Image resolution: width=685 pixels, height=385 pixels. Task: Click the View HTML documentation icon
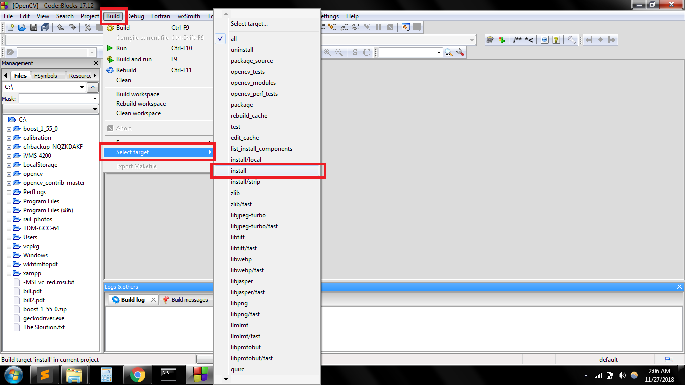click(545, 40)
